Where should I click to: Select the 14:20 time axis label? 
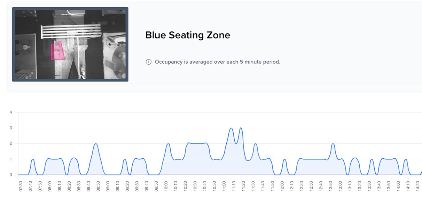coord(417,186)
